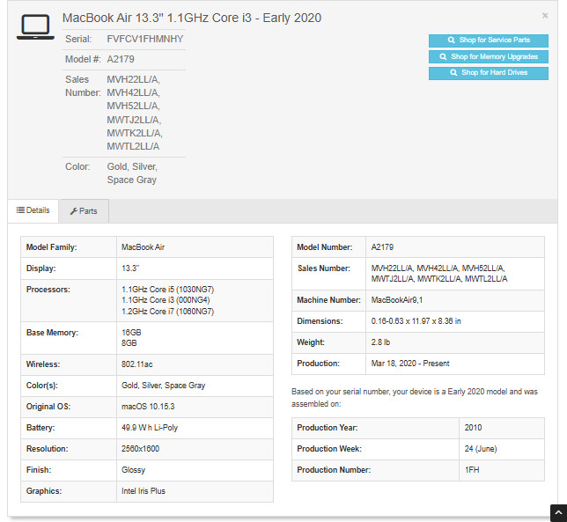Viewport: 567px width, 522px height.
Task: Select header Model # value A2179
Action: (121, 59)
